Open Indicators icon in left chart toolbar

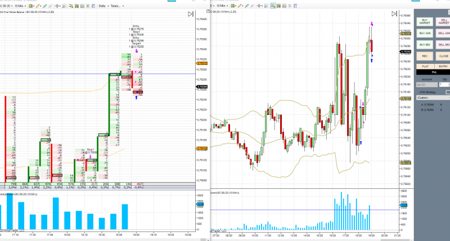tap(82, 6)
